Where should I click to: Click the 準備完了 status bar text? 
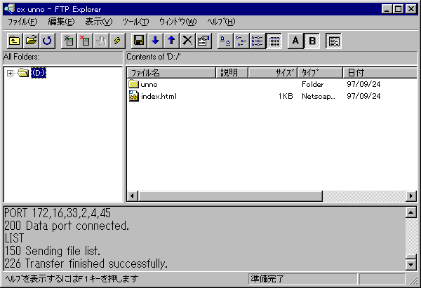coord(267,279)
